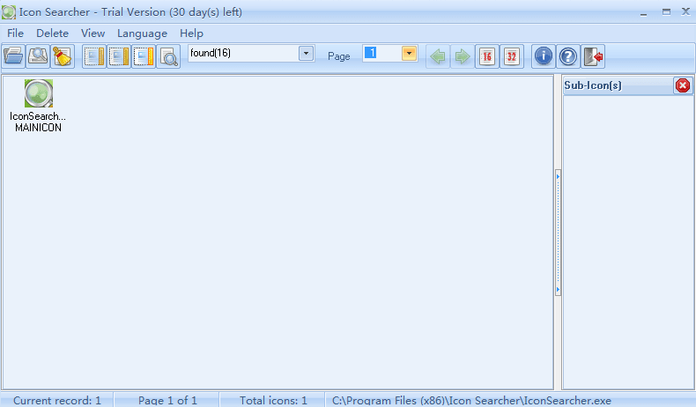
Task: Open the Delete menu
Action: click(x=52, y=33)
